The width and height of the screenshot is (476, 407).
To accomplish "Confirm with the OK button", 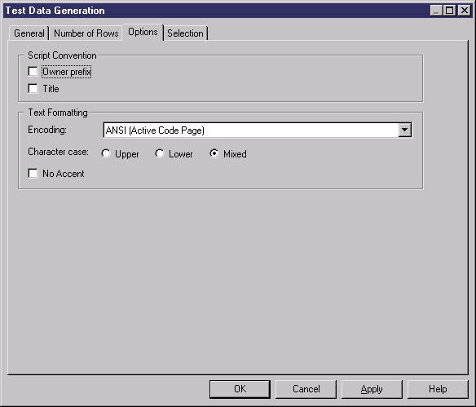I will coord(240,389).
